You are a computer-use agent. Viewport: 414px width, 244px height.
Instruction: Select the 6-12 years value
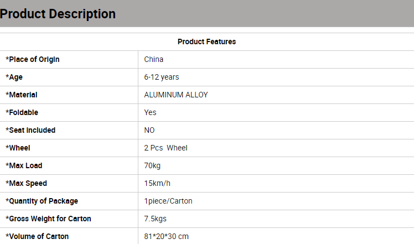[162, 77]
